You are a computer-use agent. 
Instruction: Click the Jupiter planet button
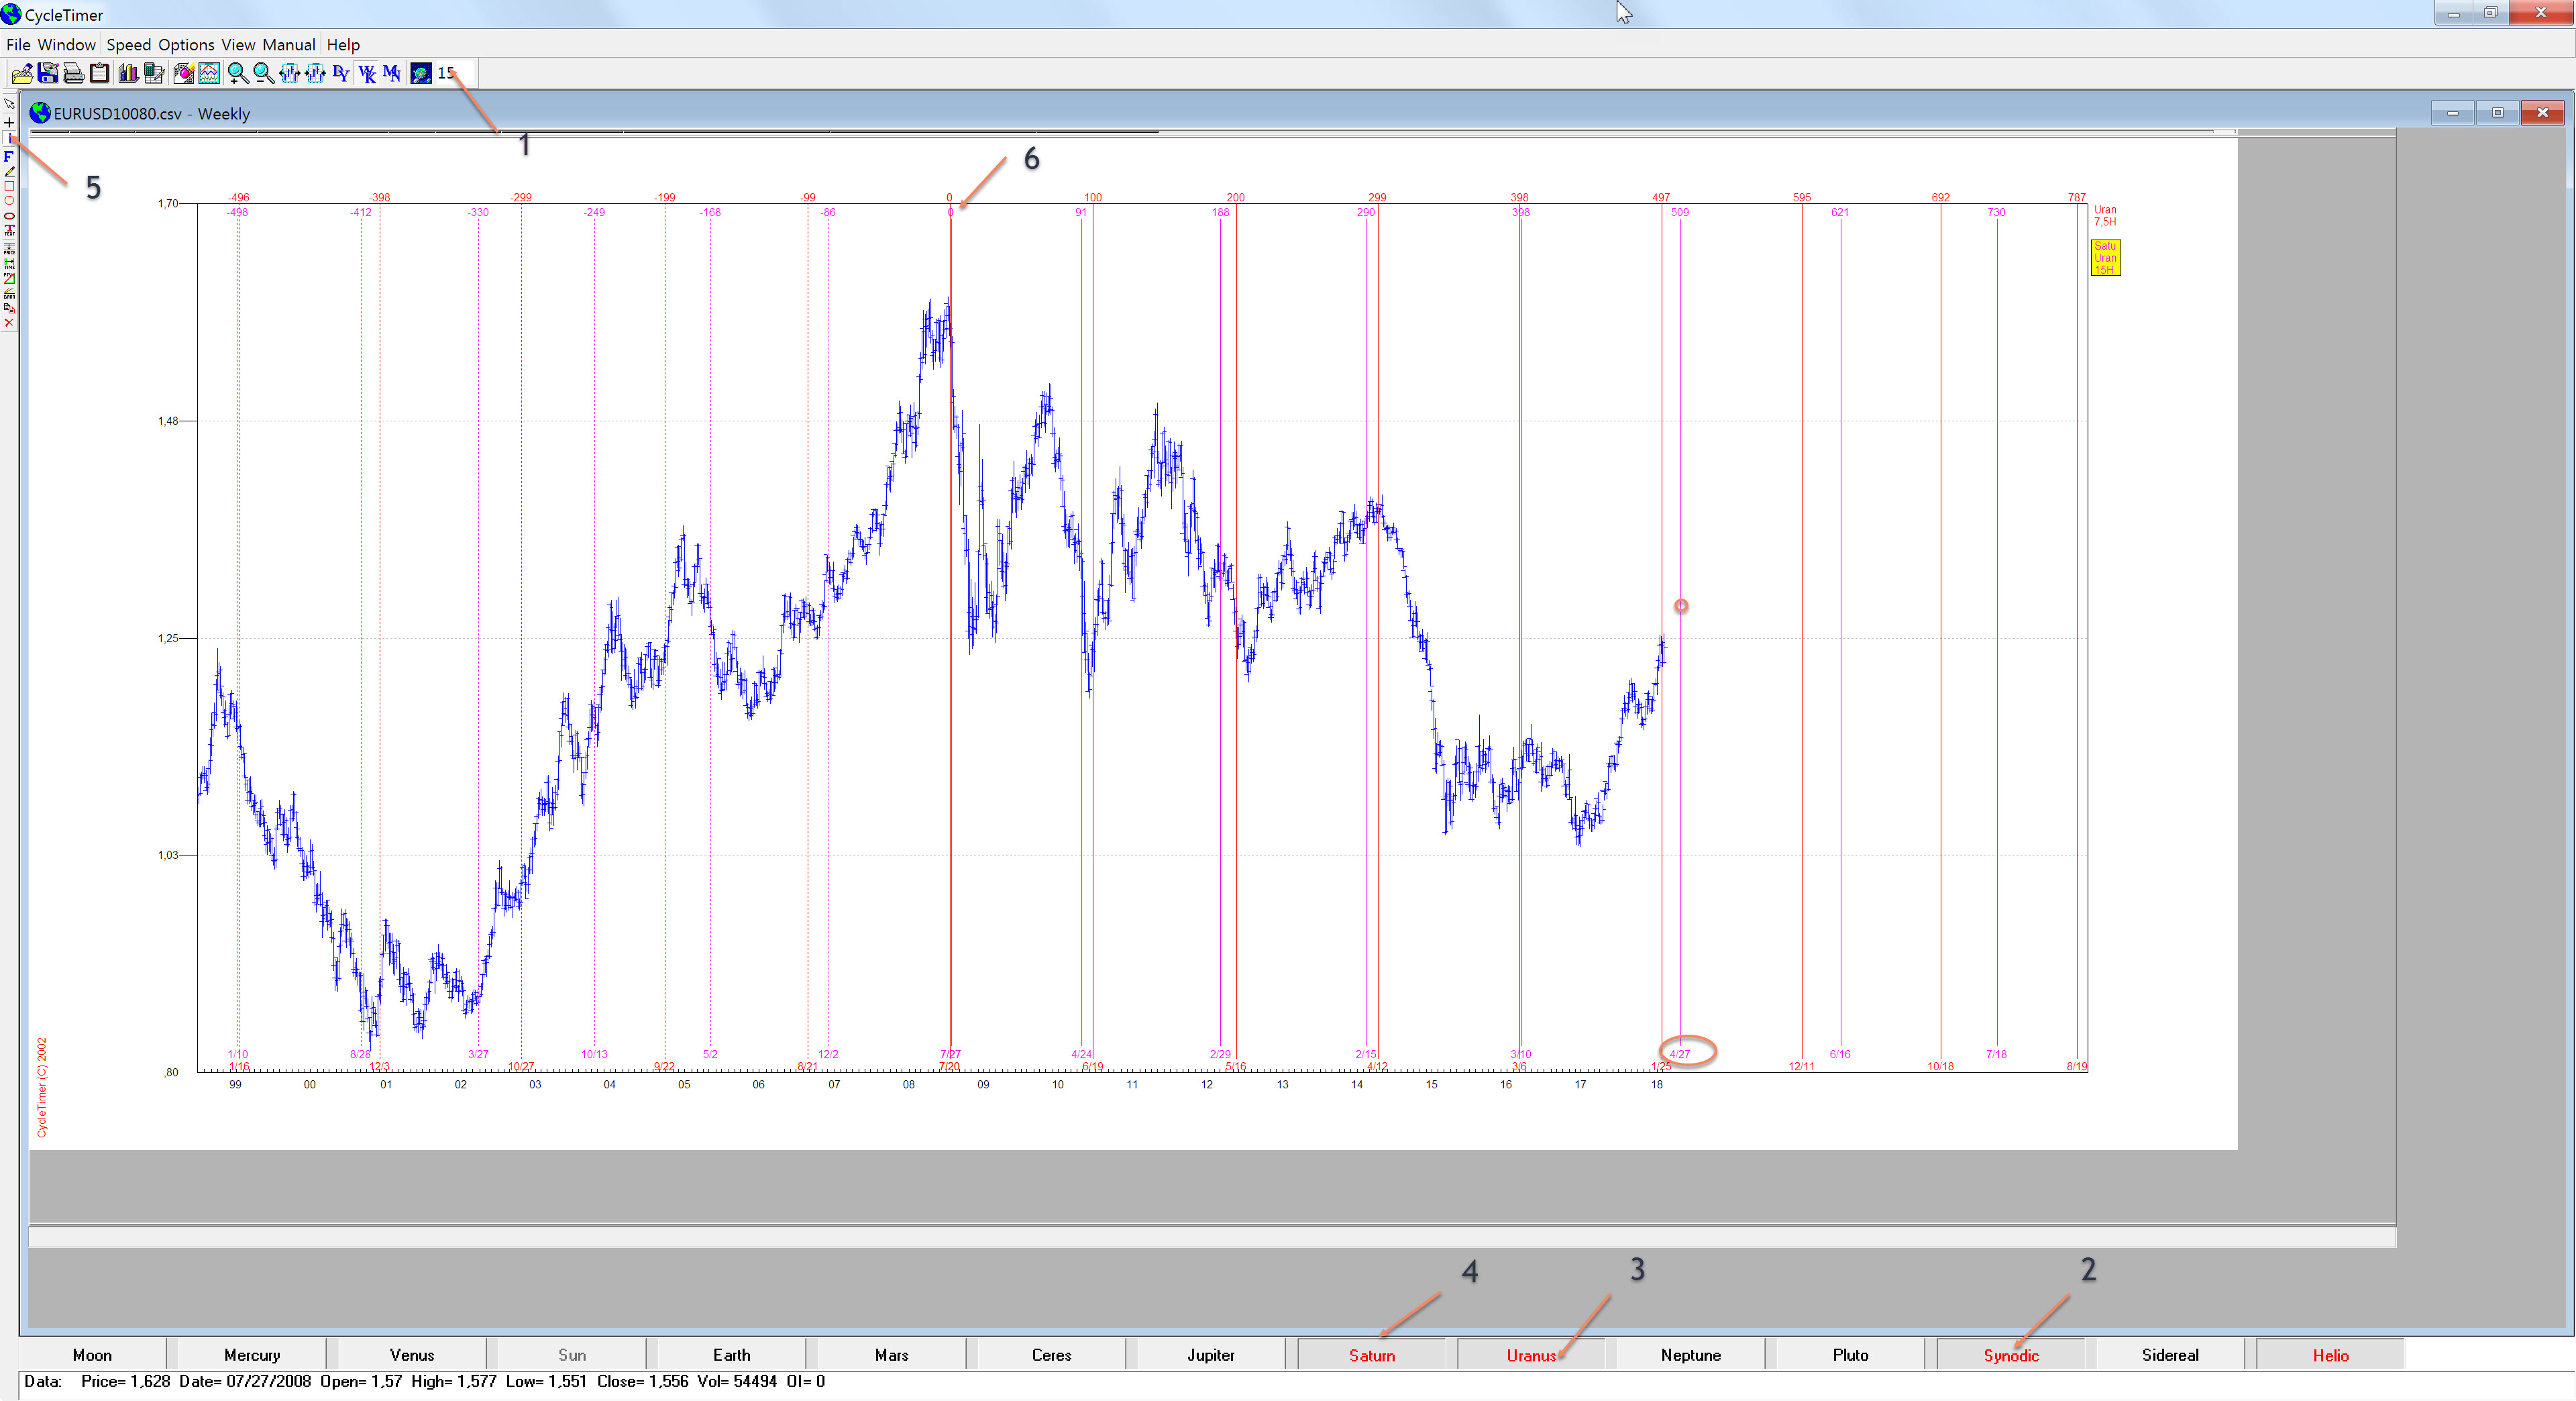(x=1210, y=1355)
